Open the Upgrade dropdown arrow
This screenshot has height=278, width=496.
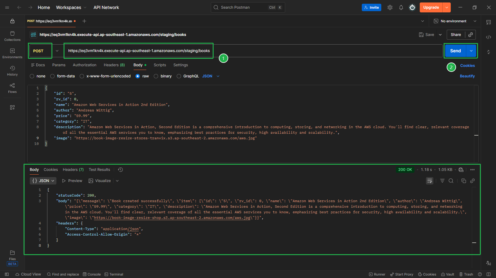(x=447, y=7)
